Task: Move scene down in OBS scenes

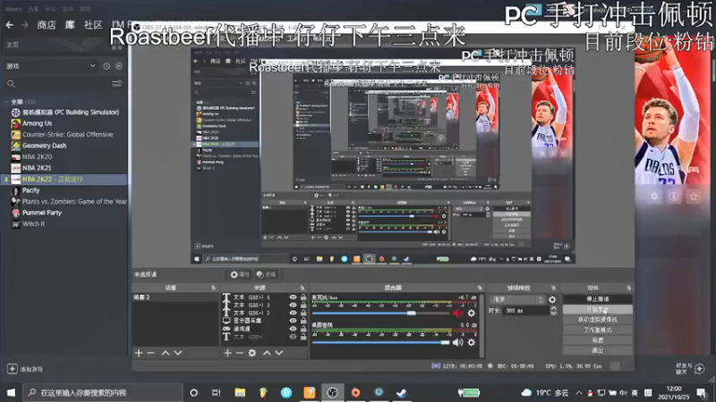Action: click(x=178, y=353)
